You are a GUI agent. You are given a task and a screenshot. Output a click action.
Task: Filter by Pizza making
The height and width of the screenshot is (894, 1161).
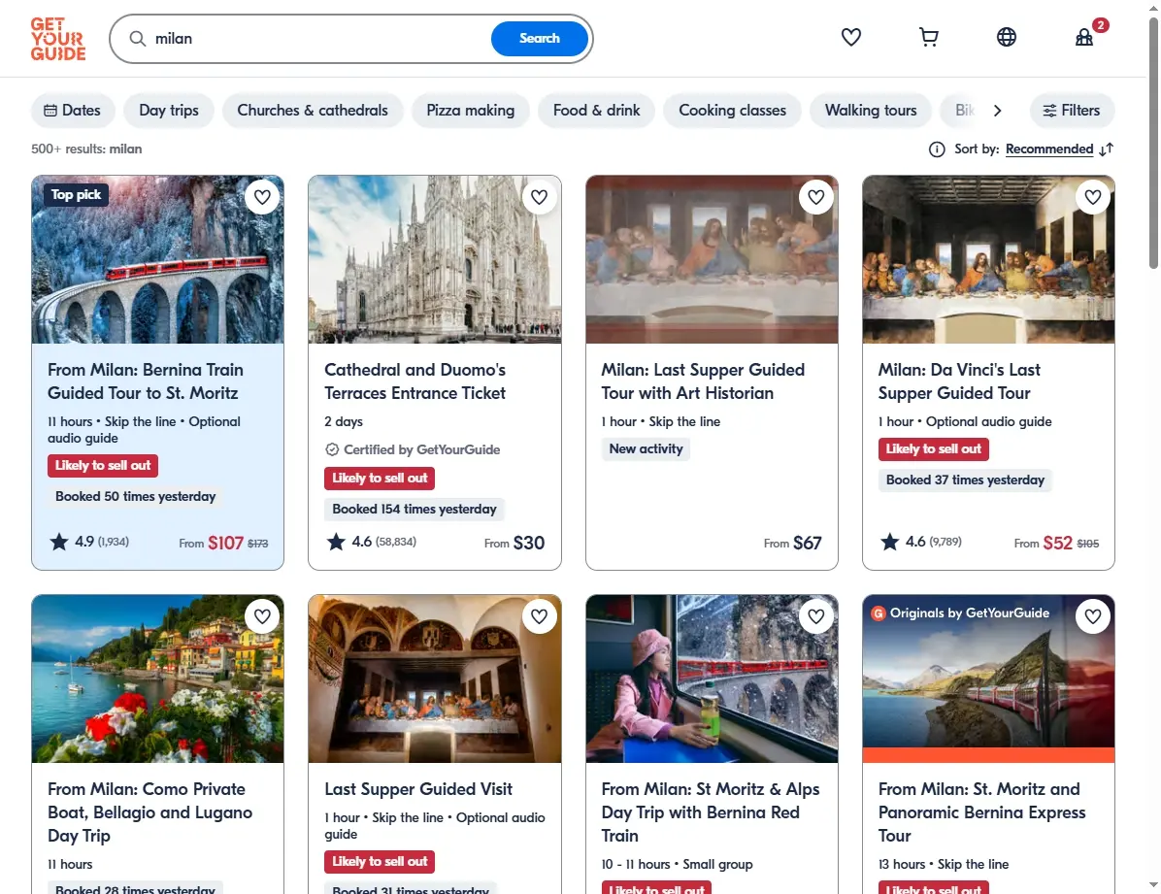(470, 111)
